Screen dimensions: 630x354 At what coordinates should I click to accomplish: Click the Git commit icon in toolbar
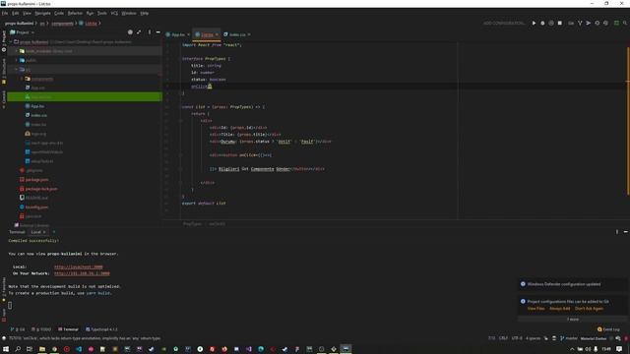[589, 24]
